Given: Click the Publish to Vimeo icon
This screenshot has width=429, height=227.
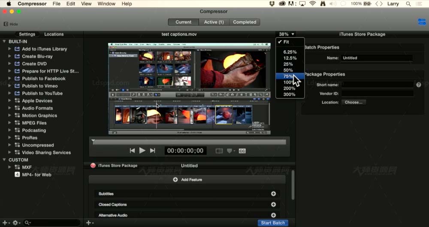Looking at the screenshot, I should point(17,86).
